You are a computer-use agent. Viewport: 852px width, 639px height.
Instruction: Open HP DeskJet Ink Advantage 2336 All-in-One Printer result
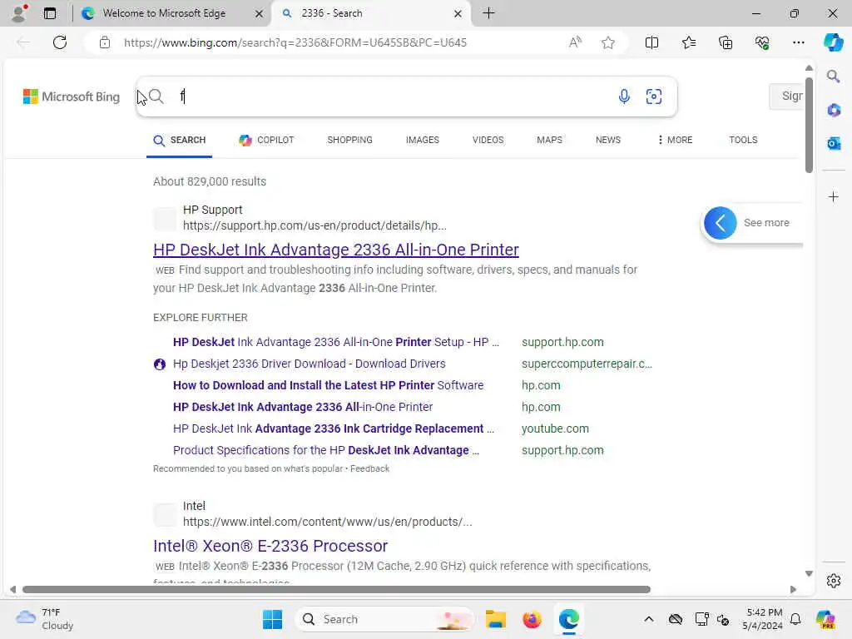click(x=336, y=250)
